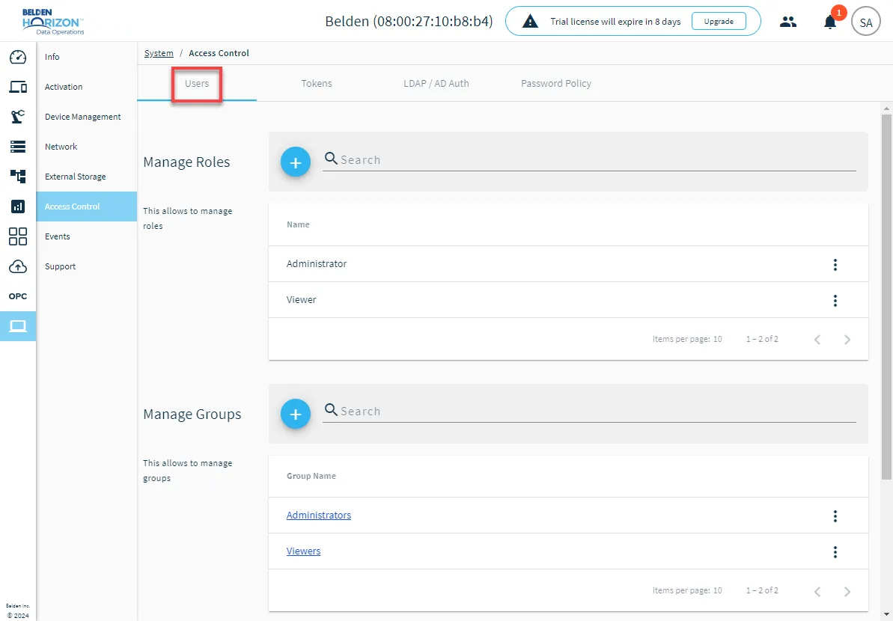Viewport: 893px width, 621px height.
Task: Click the Group Name column header
Action: tap(311, 477)
